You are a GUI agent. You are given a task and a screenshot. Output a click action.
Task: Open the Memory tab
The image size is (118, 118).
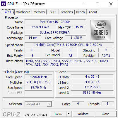[39, 12]
